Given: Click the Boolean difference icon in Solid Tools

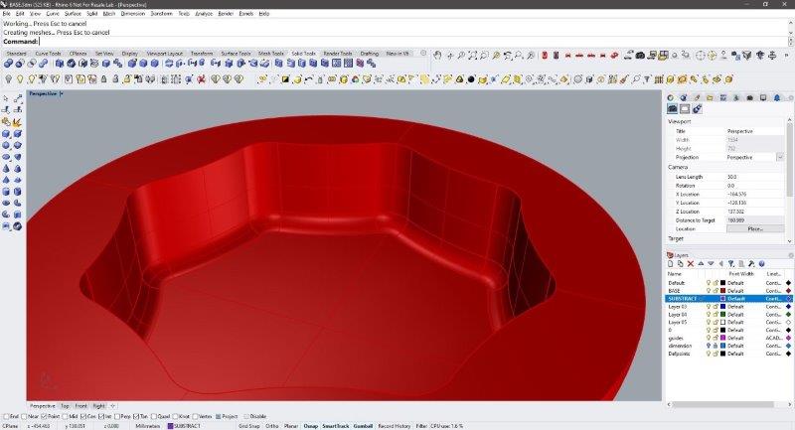Looking at the screenshot, I should (x=20, y=64).
